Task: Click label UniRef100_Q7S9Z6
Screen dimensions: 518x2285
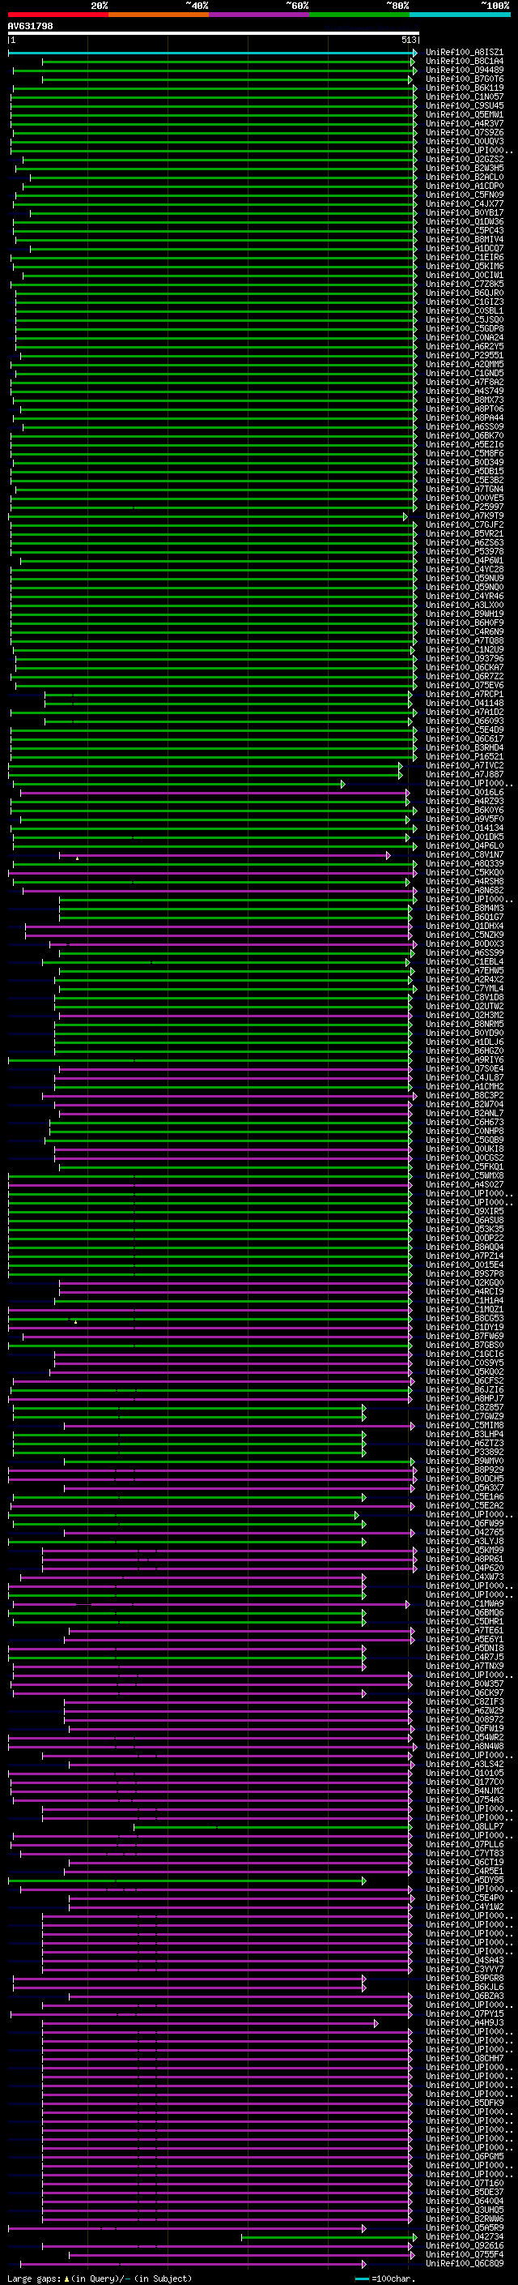Action: (x=464, y=133)
